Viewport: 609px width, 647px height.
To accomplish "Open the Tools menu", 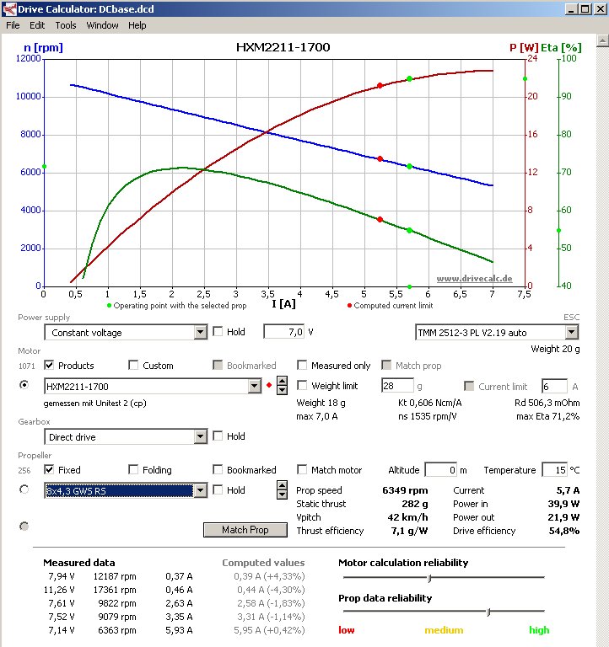I will pyautogui.click(x=66, y=25).
